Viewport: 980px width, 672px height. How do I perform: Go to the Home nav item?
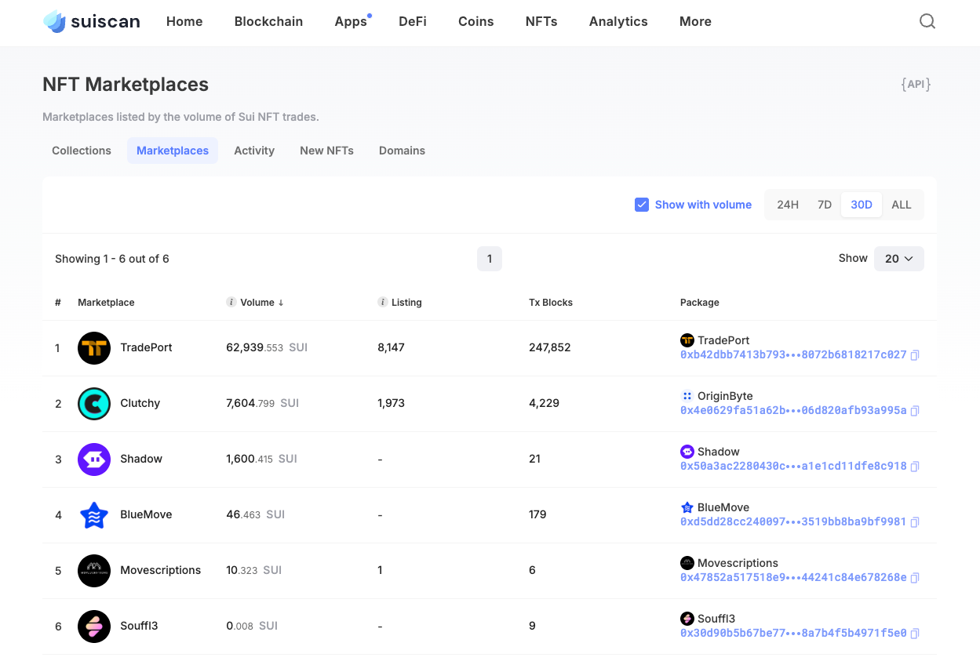point(184,22)
